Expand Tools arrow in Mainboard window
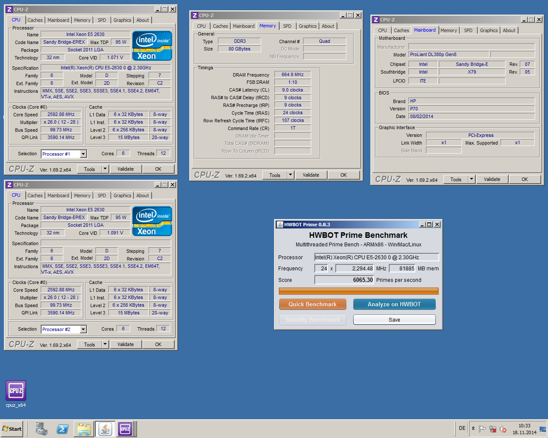The width and height of the screenshot is (548, 438). click(x=472, y=179)
